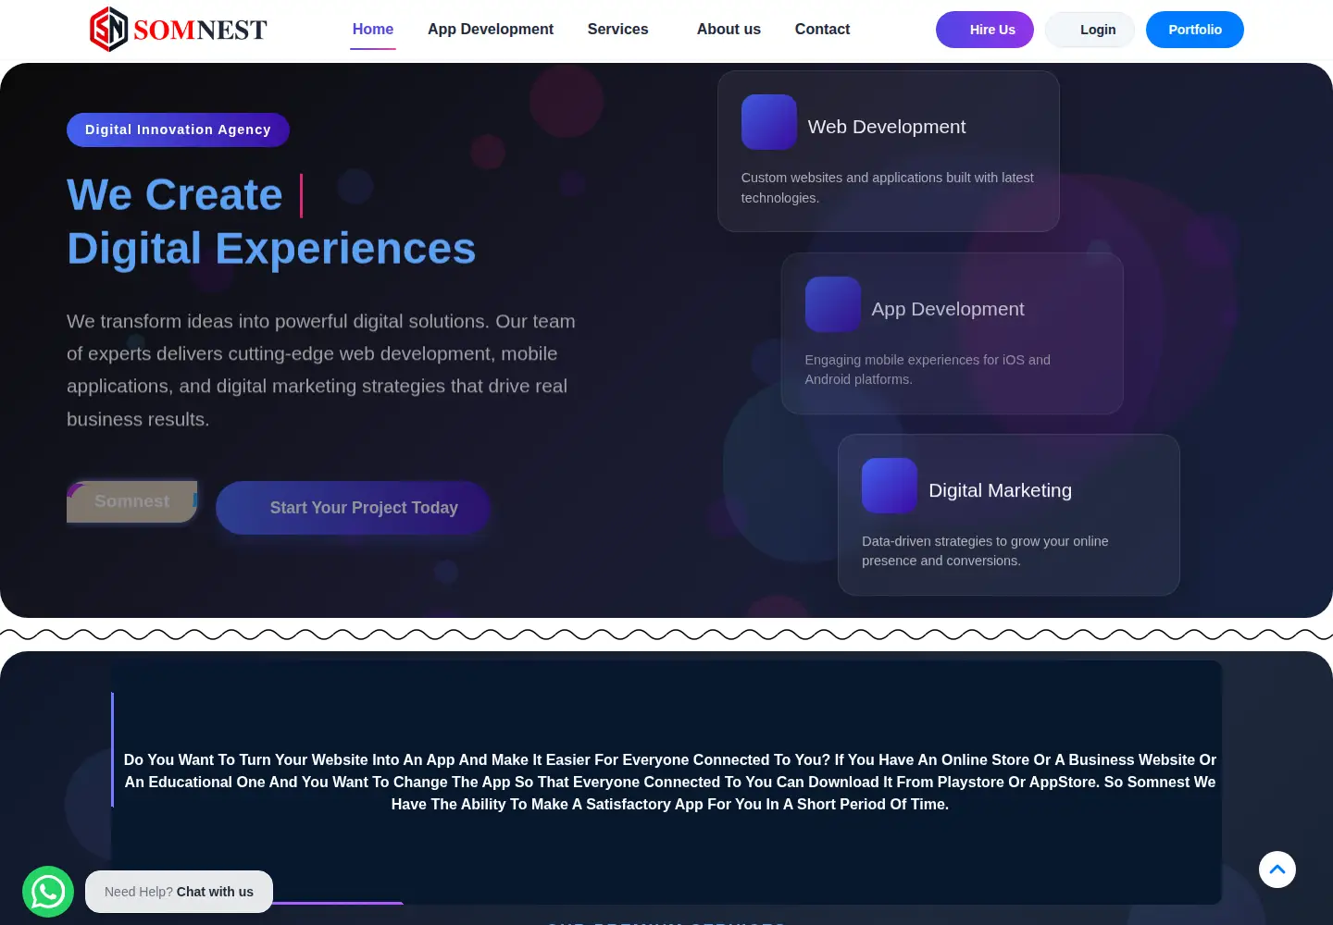Open the Services menu
The height and width of the screenshot is (925, 1333).
[x=618, y=30]
